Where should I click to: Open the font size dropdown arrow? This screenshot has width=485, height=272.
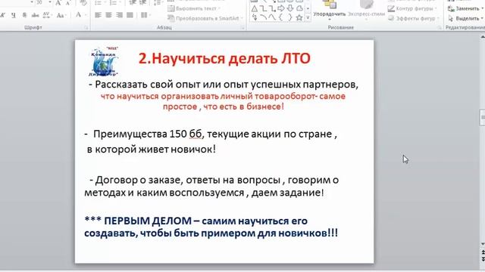pos(50,2)
